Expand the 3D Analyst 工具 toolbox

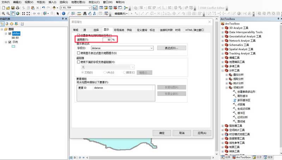(222, 28)
